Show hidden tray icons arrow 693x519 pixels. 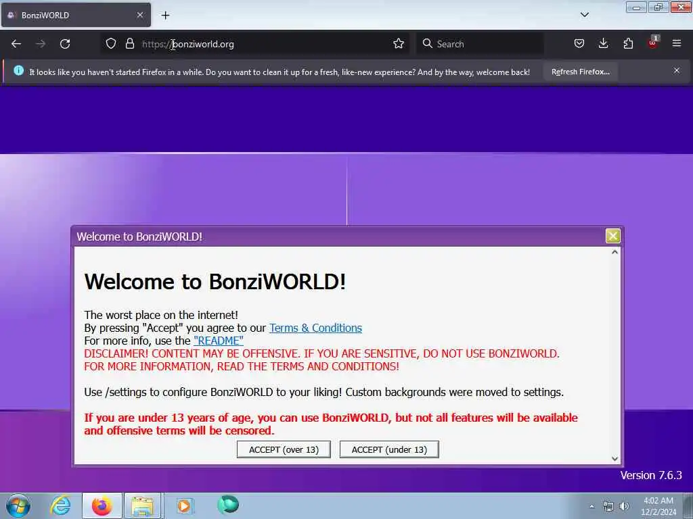point(591,506)
